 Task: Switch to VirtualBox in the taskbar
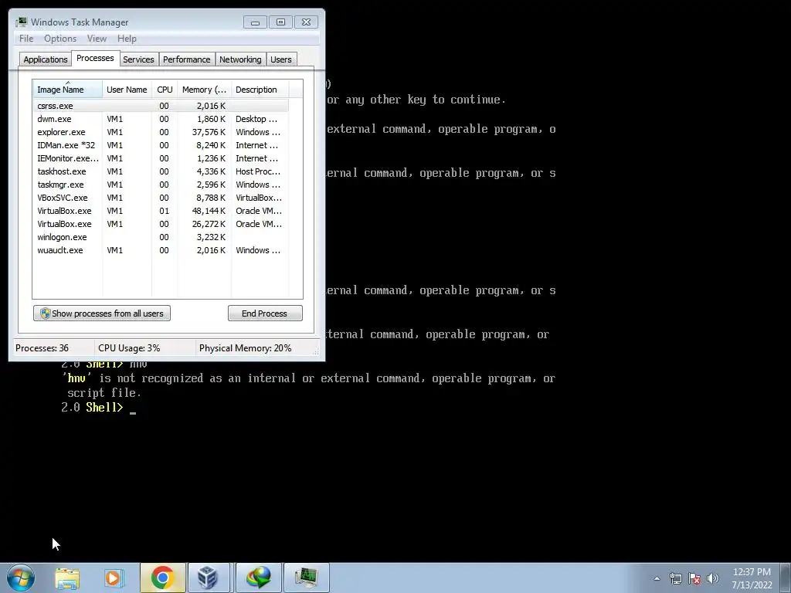[209, 578]
